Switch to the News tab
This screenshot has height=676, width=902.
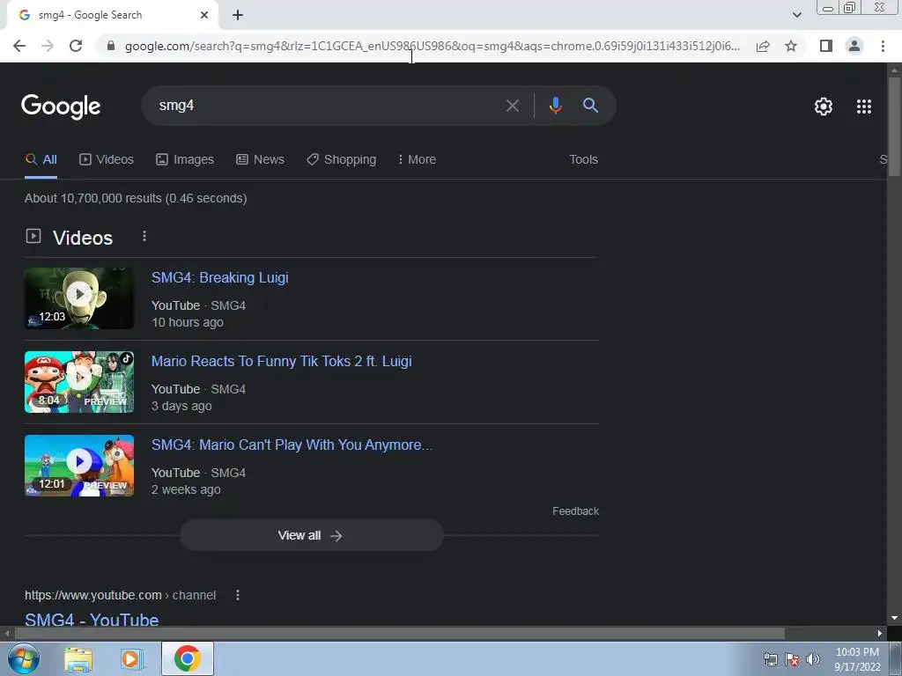pos(260,159)
